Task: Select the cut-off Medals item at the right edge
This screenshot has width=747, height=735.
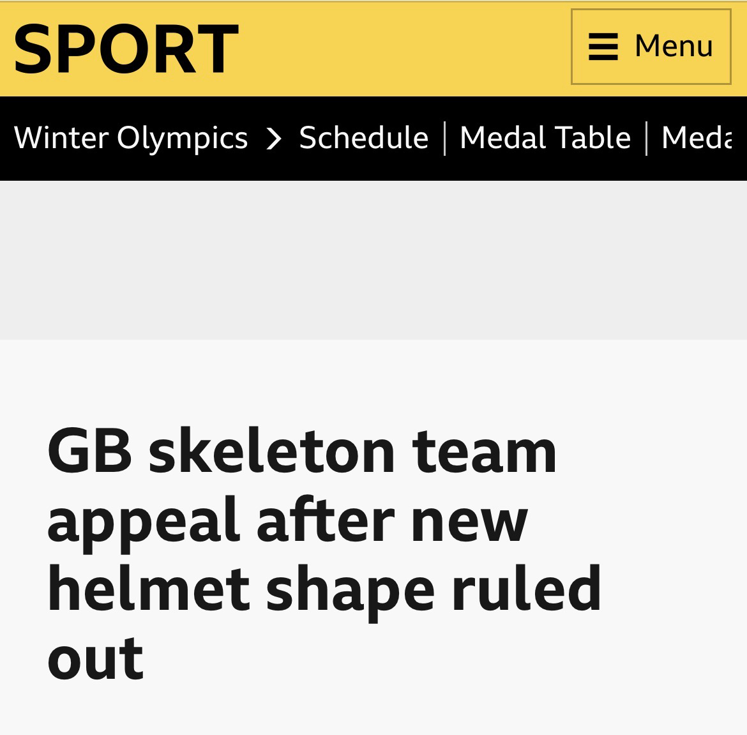Action: (696, 138)
